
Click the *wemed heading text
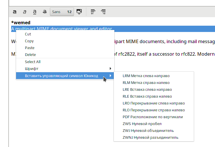pyautogui.click(x=21, y=23)
